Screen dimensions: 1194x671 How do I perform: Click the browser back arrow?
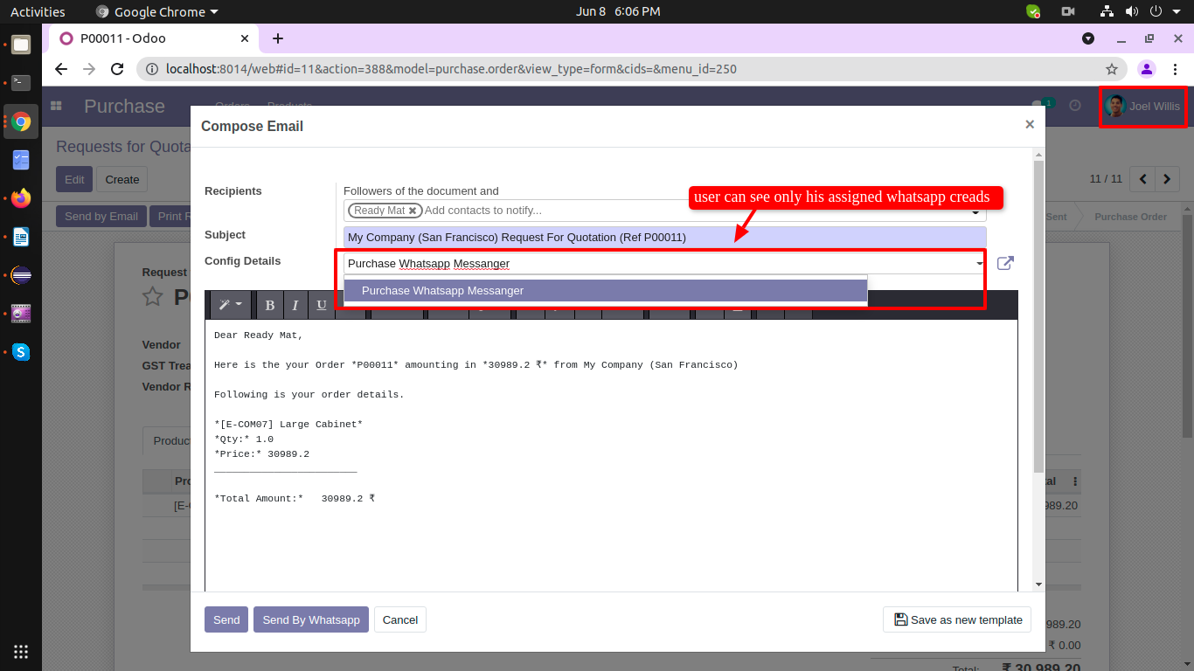pyautogui.click(x=61, y=69)
